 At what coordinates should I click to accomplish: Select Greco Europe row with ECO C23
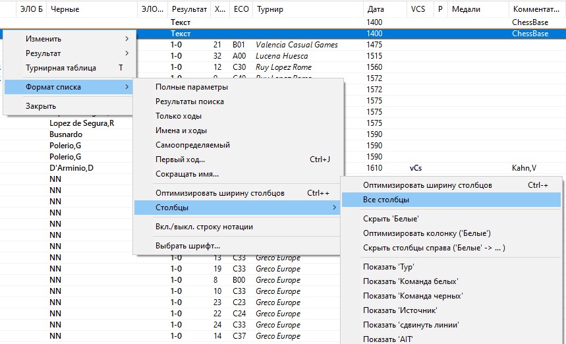278,302
